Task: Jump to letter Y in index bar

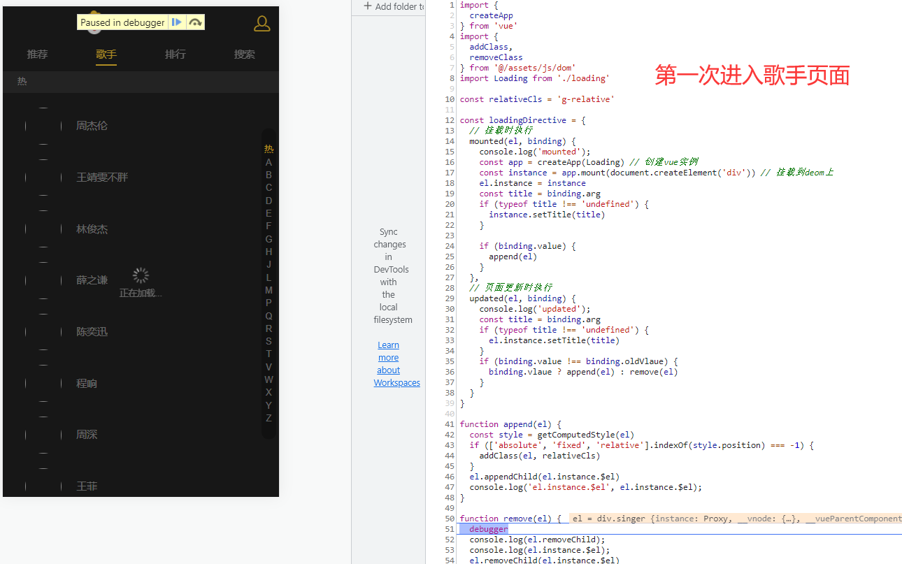Action: click(x=269, y=405)
